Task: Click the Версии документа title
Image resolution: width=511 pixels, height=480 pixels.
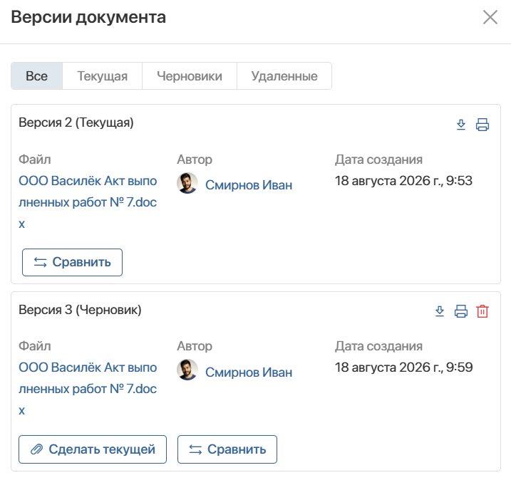Action: pyautogui.click(x=88, y=17)
